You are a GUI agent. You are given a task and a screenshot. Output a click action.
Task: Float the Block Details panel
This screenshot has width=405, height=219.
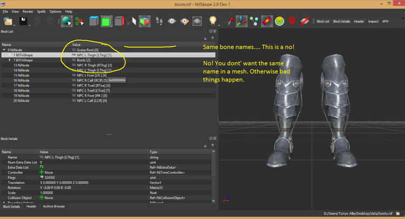click(211, 138)
